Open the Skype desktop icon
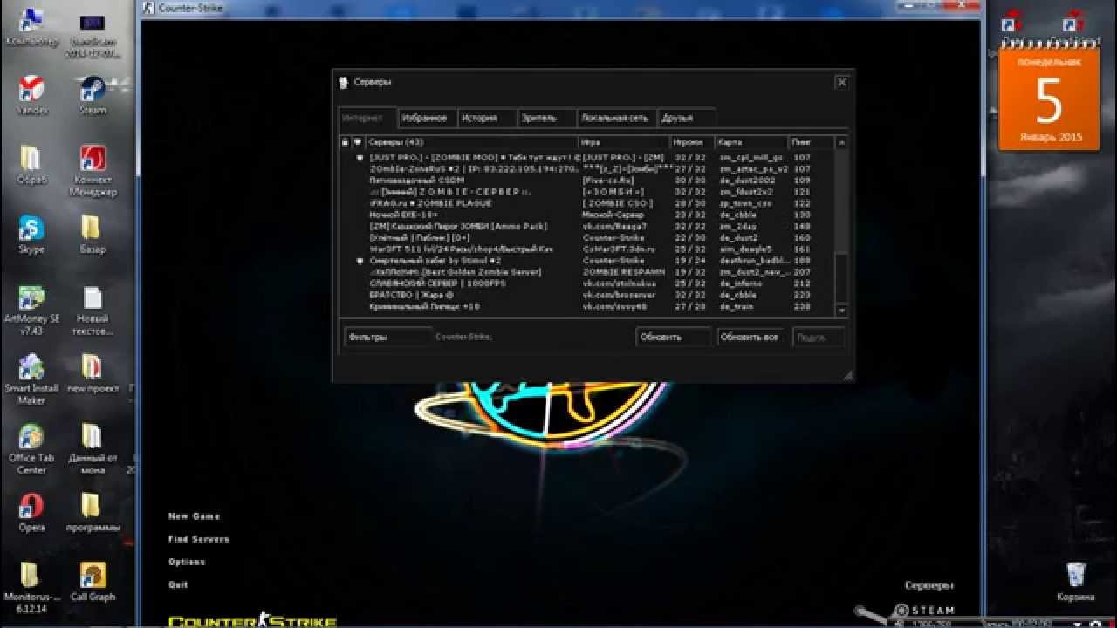Viewport: 1117px width, 628px height. [x=31, y=234]
